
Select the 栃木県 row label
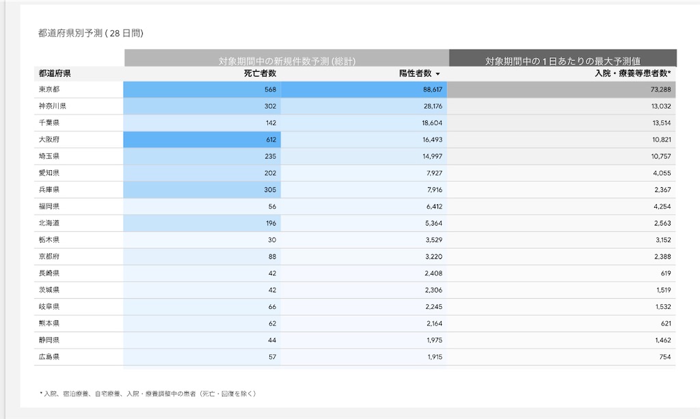click(49, 240)
